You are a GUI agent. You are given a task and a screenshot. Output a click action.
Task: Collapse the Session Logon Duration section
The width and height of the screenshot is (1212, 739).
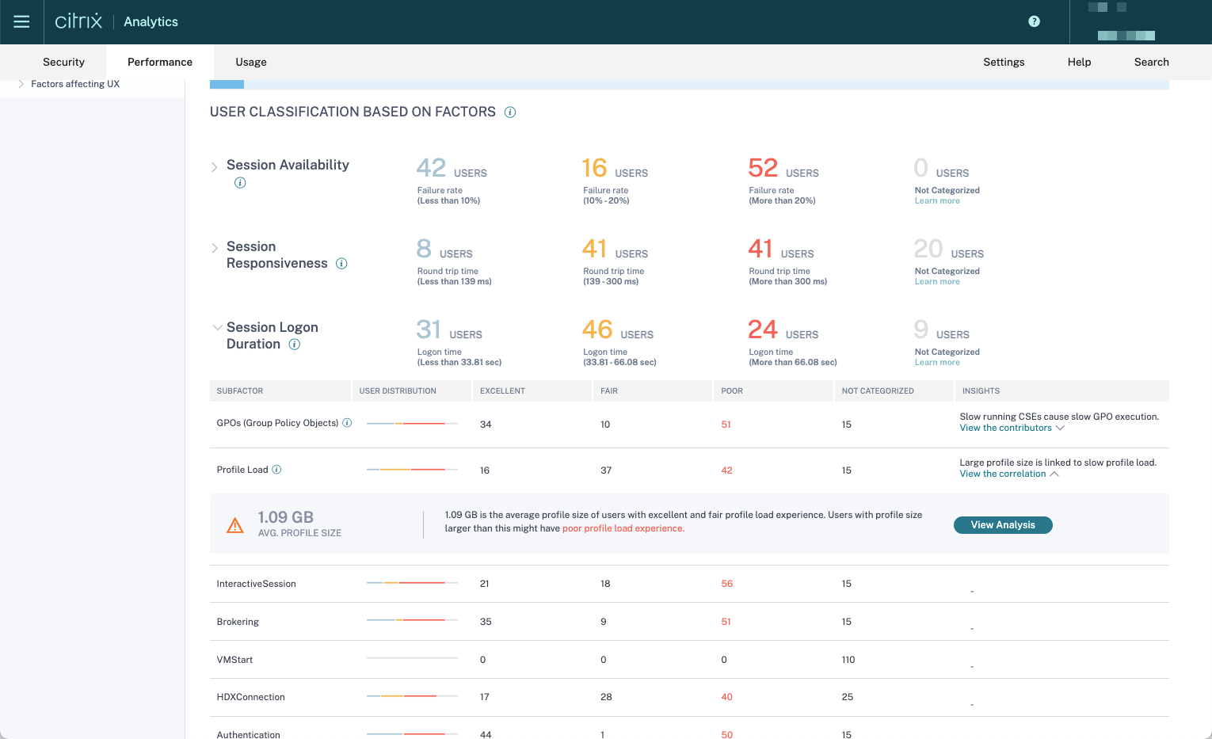(216, 327)
